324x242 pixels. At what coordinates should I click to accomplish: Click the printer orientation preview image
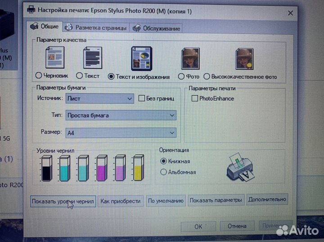241,167
